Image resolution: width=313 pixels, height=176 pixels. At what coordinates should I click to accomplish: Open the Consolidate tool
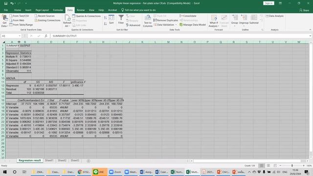[x=188, y=16]
